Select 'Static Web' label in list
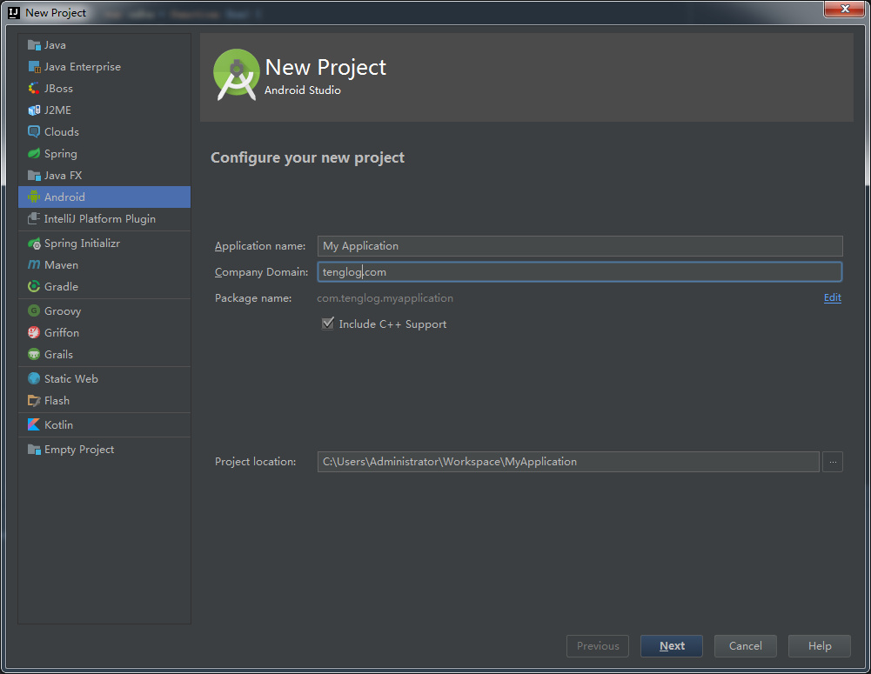Screen dimensions: 871x674 [x=71, y=378]
